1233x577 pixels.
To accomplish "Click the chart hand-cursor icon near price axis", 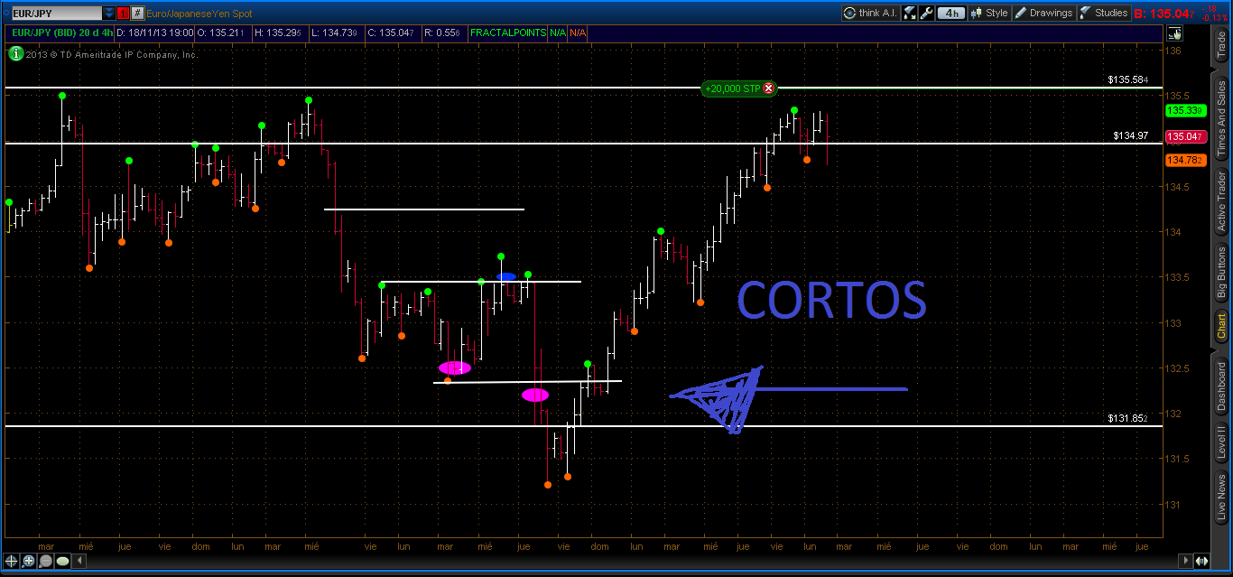I will (1174, 33).
